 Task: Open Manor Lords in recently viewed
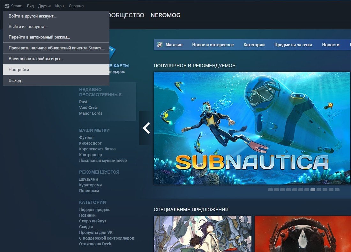click(x=90, y=113)
